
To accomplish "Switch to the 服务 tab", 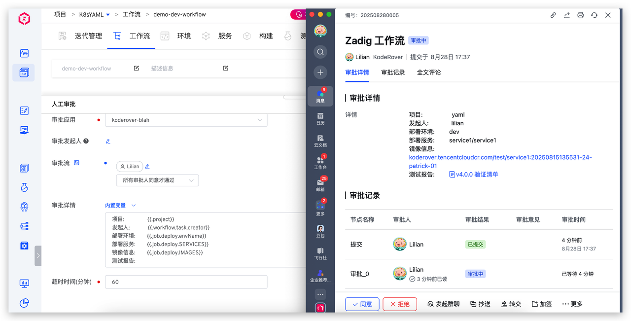I will point(217,36).
